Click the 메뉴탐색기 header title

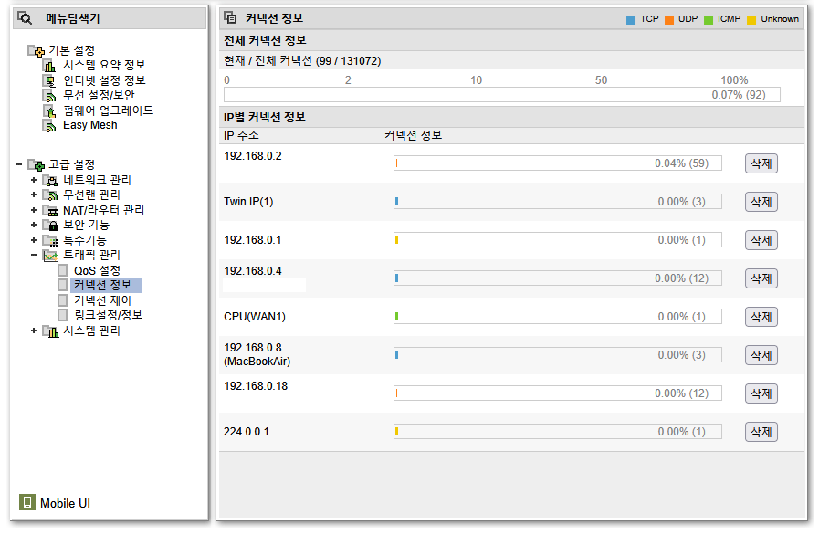[73, 19]
